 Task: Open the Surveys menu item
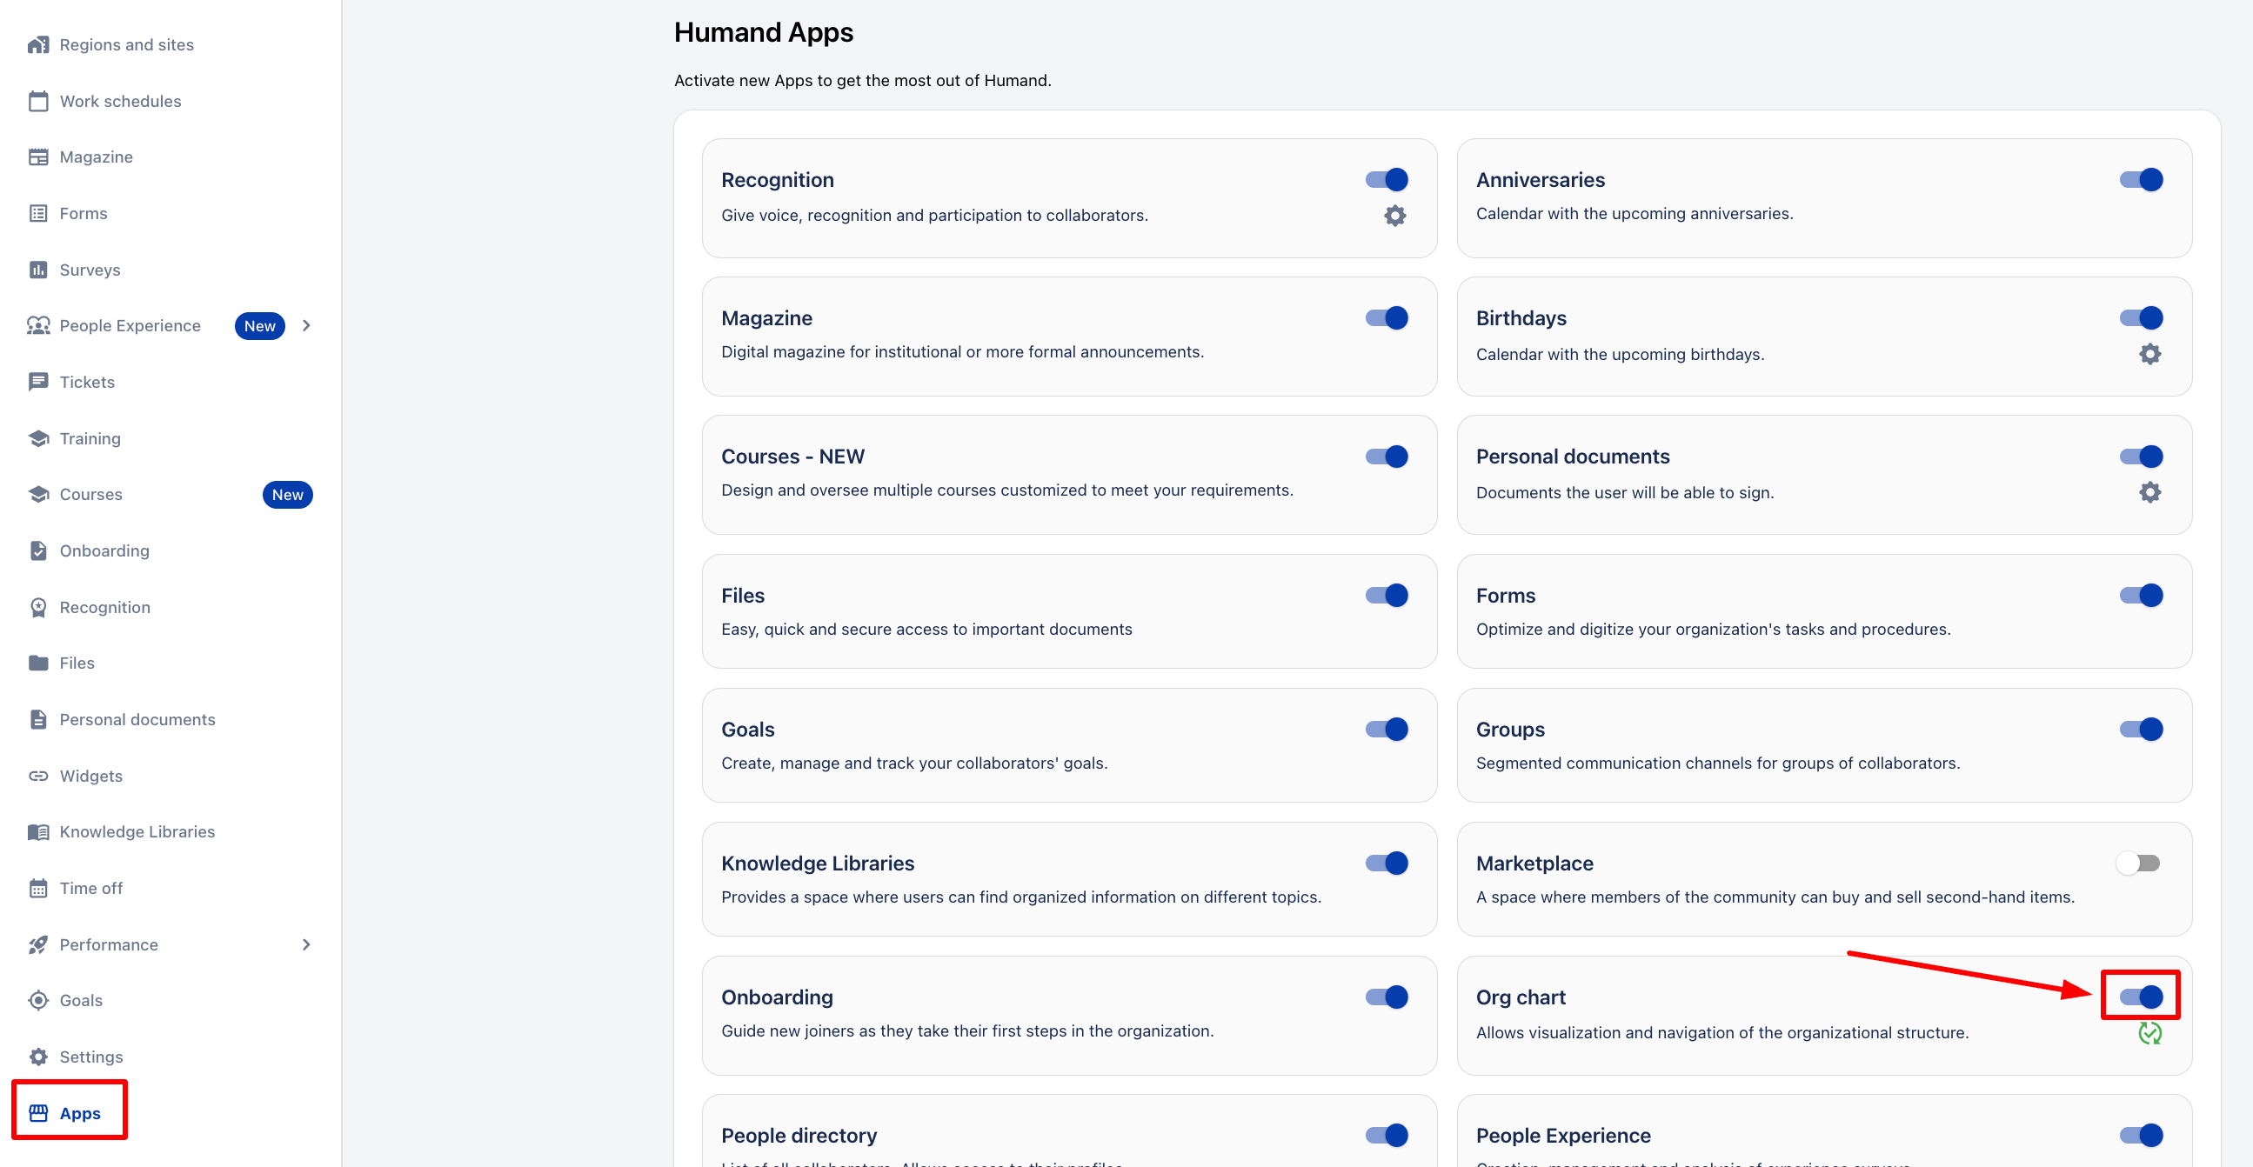point(90,270)
